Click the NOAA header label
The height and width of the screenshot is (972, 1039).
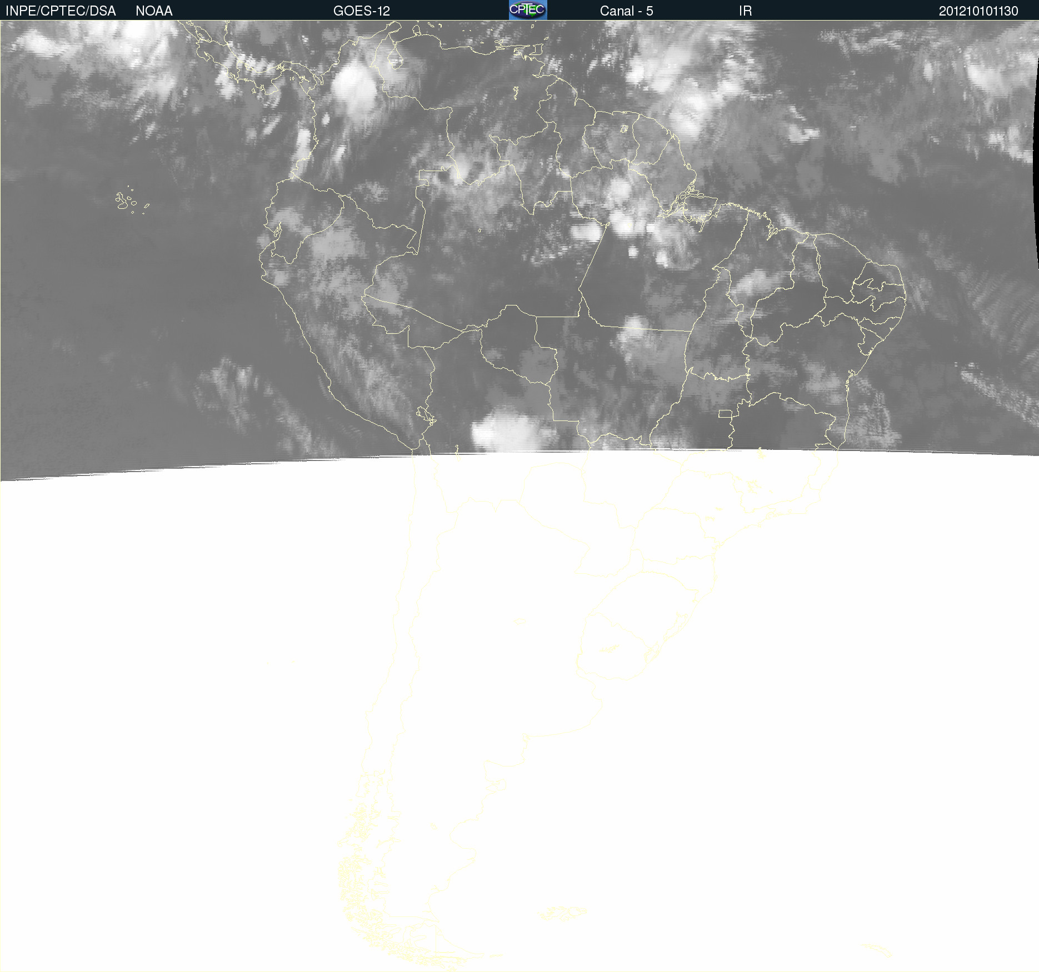click(x=154, y=11)
